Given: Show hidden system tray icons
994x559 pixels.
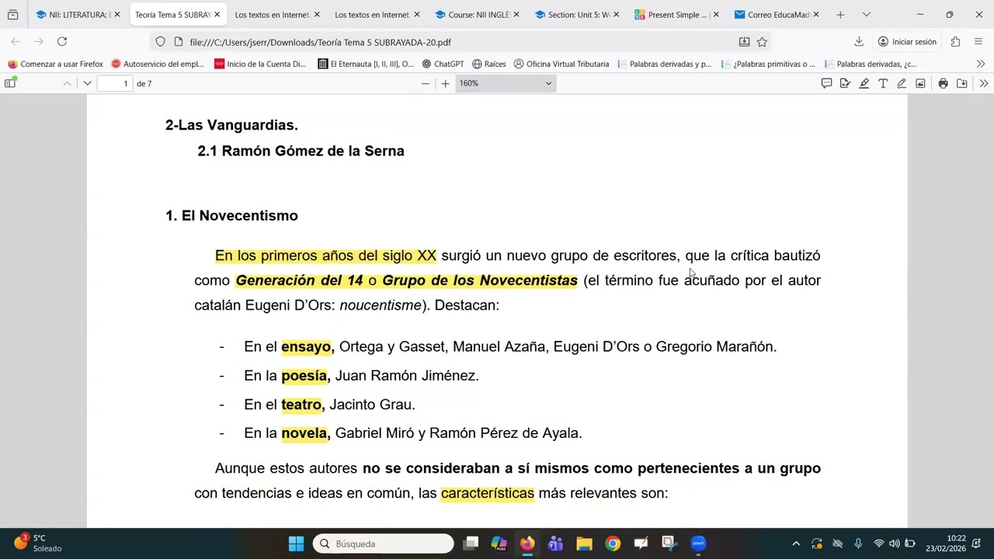Looking at the screenshot, I should click(x=796, y=543).
